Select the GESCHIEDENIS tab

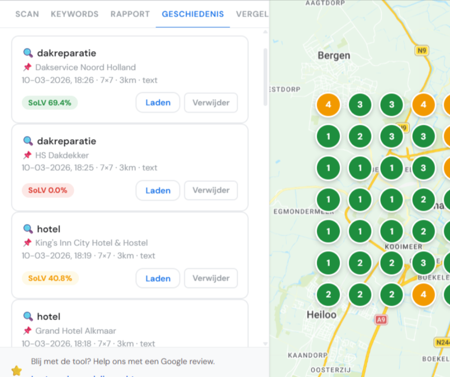192,14
